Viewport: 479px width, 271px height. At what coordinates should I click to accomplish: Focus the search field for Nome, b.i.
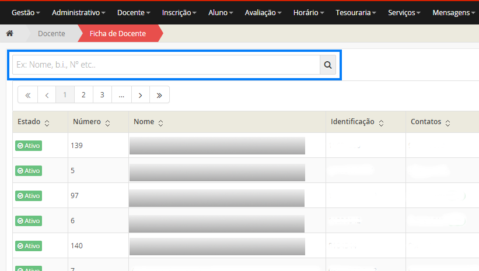tap(166, 65)
